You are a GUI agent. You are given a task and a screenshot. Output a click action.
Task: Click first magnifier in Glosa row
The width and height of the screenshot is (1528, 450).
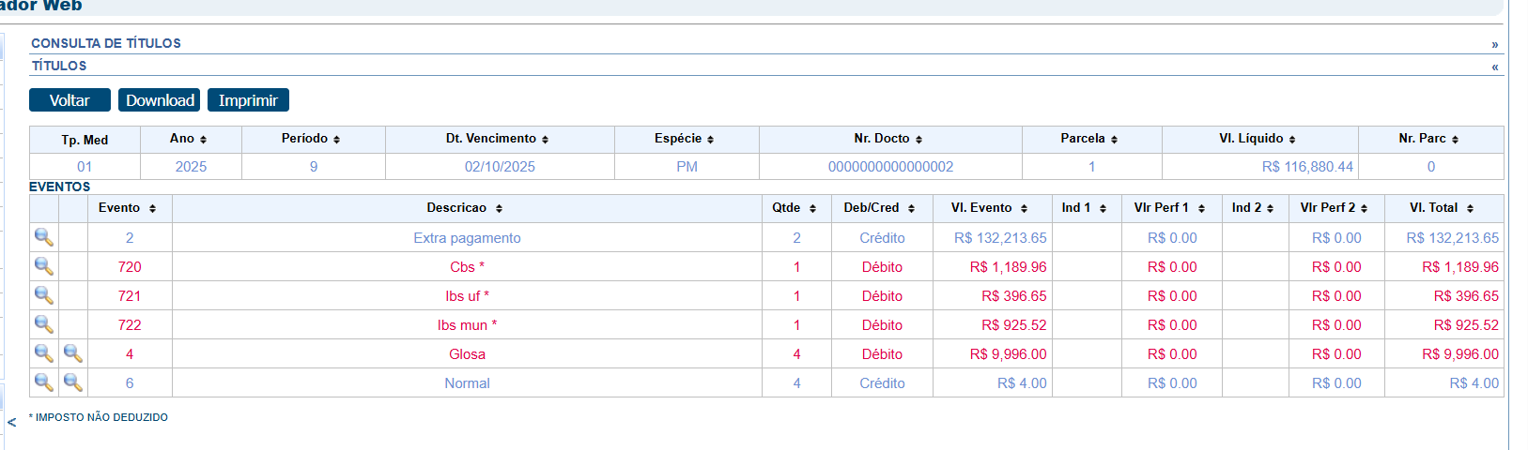[43, 353]
